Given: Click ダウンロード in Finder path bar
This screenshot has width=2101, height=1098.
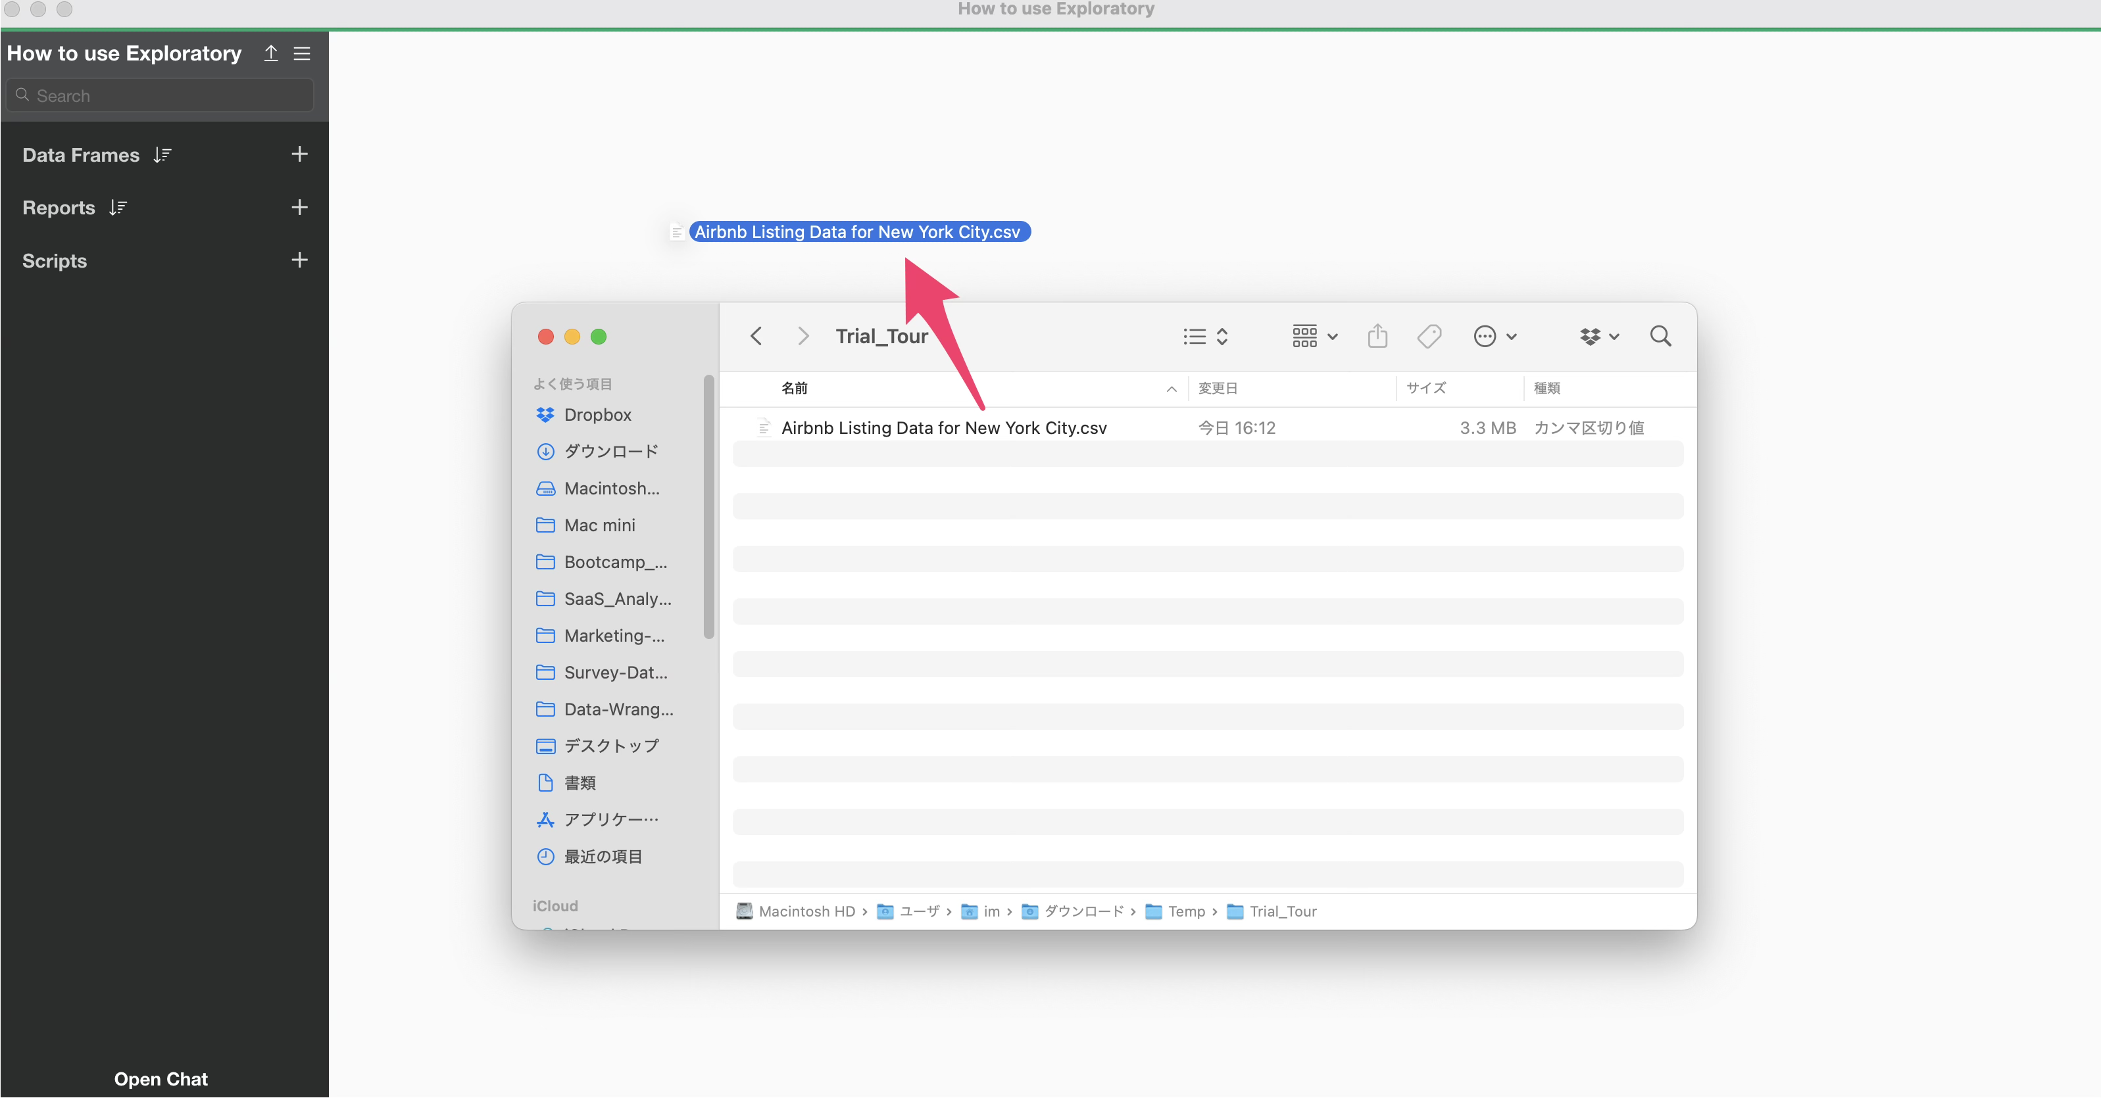Looking at the screenshot, I should (x=1072, y=911).
